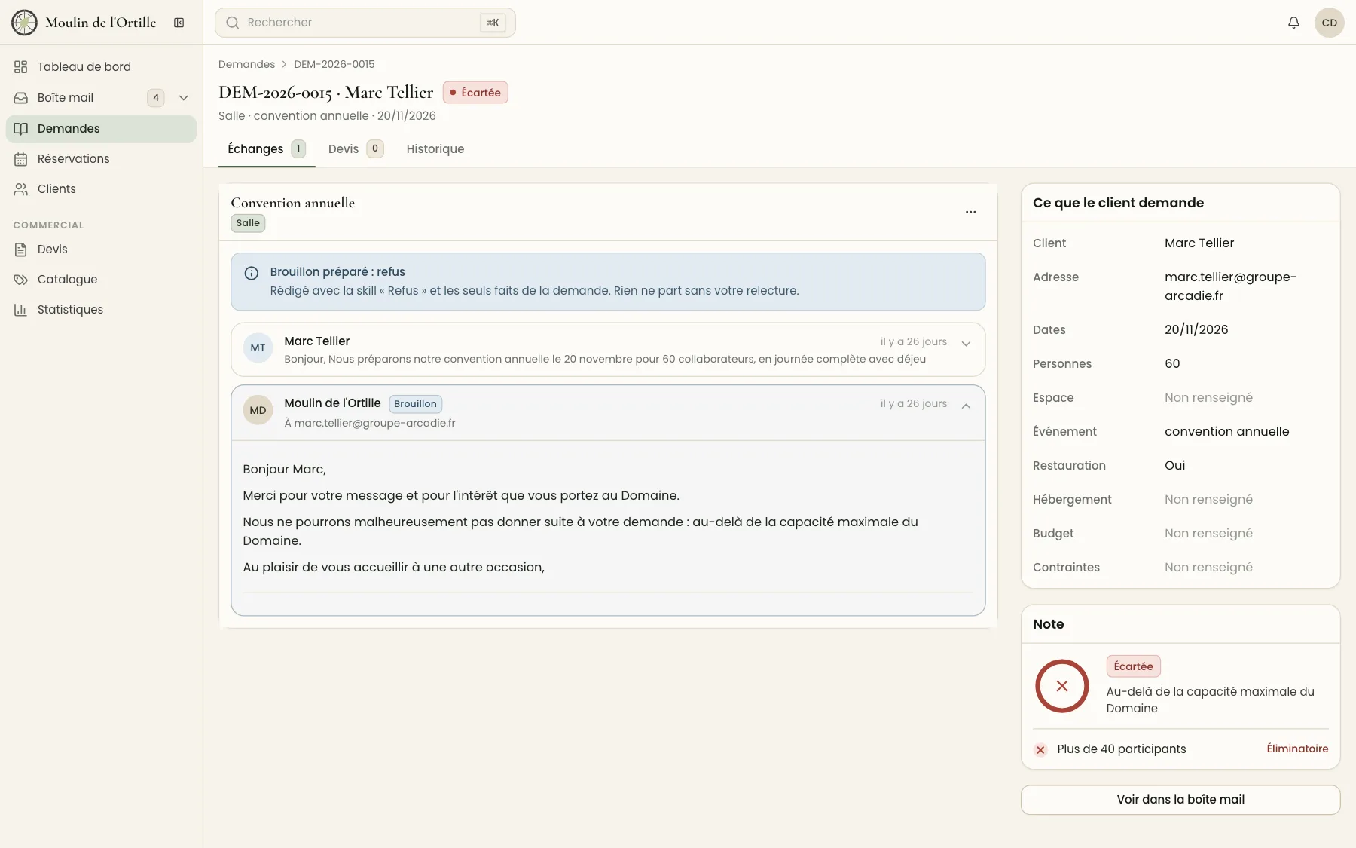Go to Demandes in sidebar

pos(101,128)
